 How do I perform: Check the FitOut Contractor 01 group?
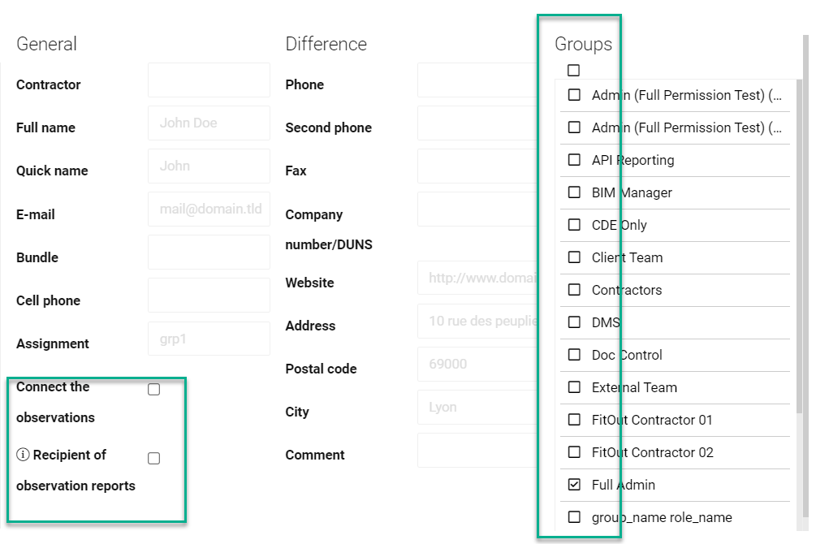coord(574,420)
